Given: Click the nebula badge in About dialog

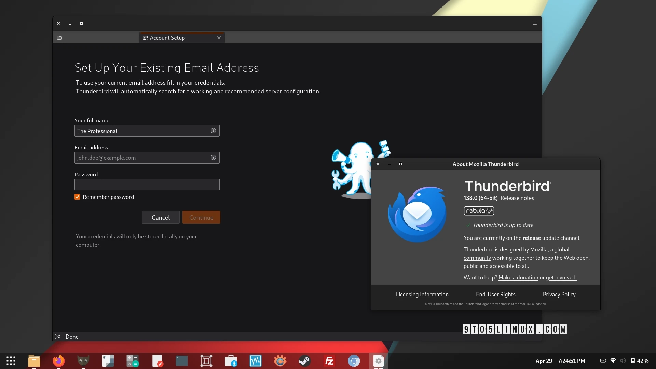Looking at the screenshot, I should (479, 211).
